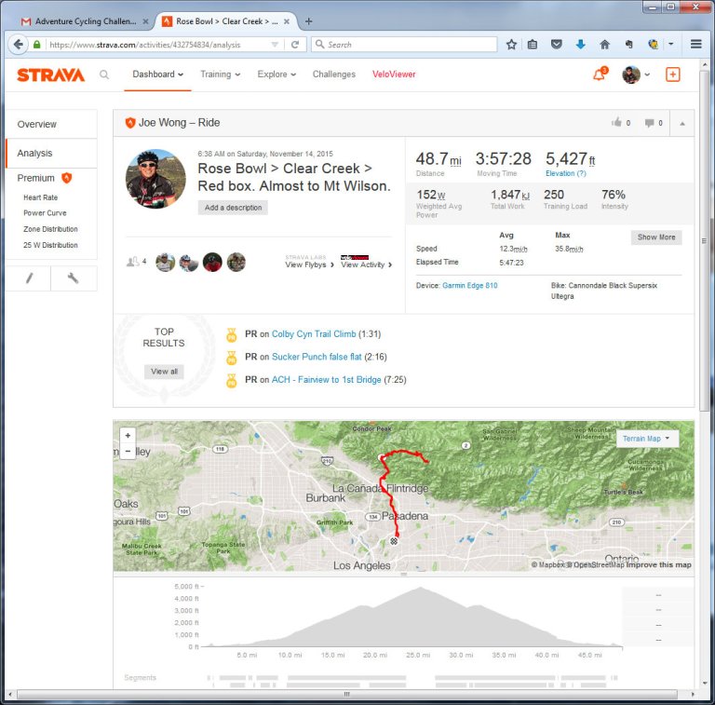Open 25 W Distribution in sidebar
Viewport: 715px width, 705px height.
click(50, 245)
